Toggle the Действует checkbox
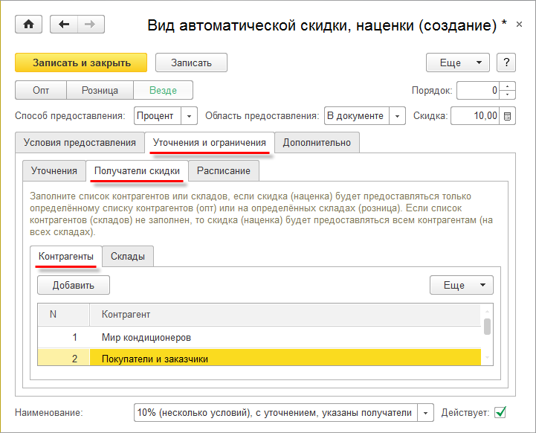This screenshot has width=536, height=433. click(500, 411)
